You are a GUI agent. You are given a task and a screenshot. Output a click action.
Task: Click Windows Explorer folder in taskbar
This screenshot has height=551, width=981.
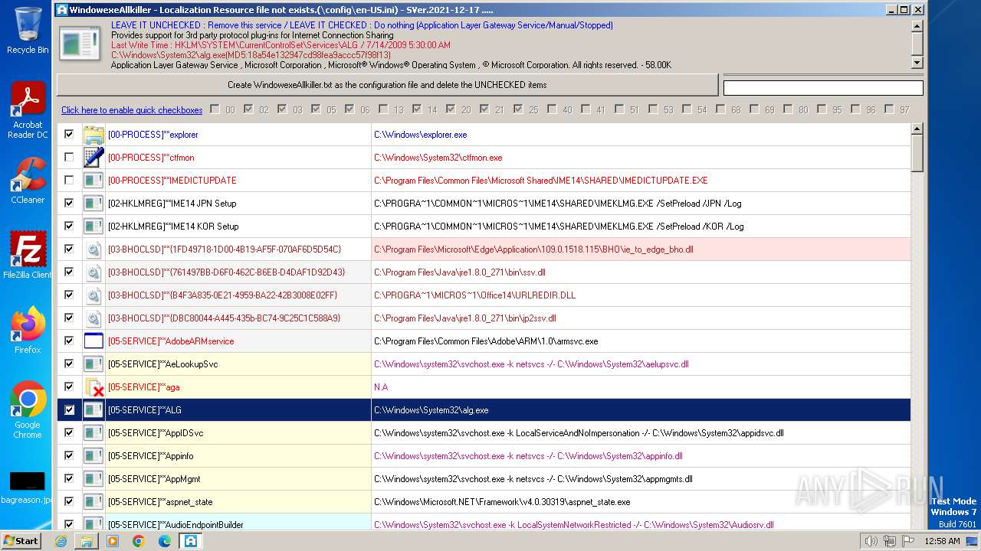coord(87,541)
